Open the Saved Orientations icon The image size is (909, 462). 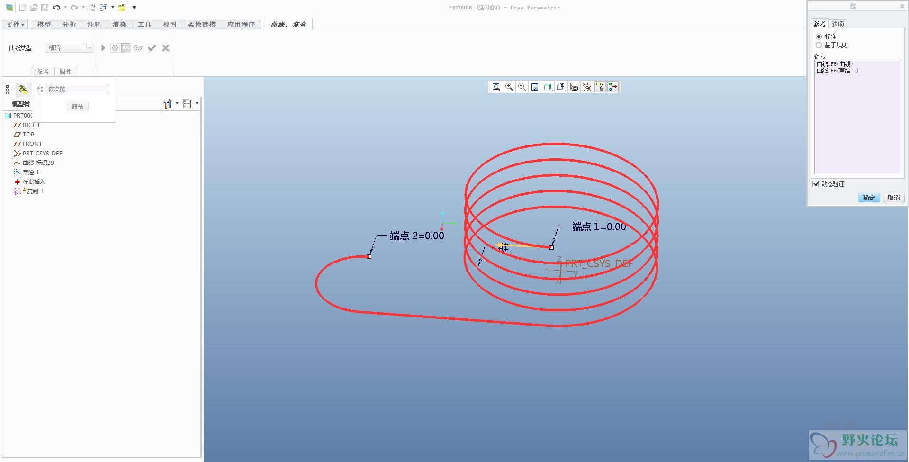[x=561, y=87]
